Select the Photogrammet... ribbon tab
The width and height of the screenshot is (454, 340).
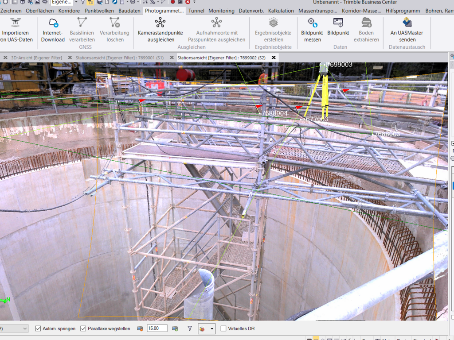(164, 11)
